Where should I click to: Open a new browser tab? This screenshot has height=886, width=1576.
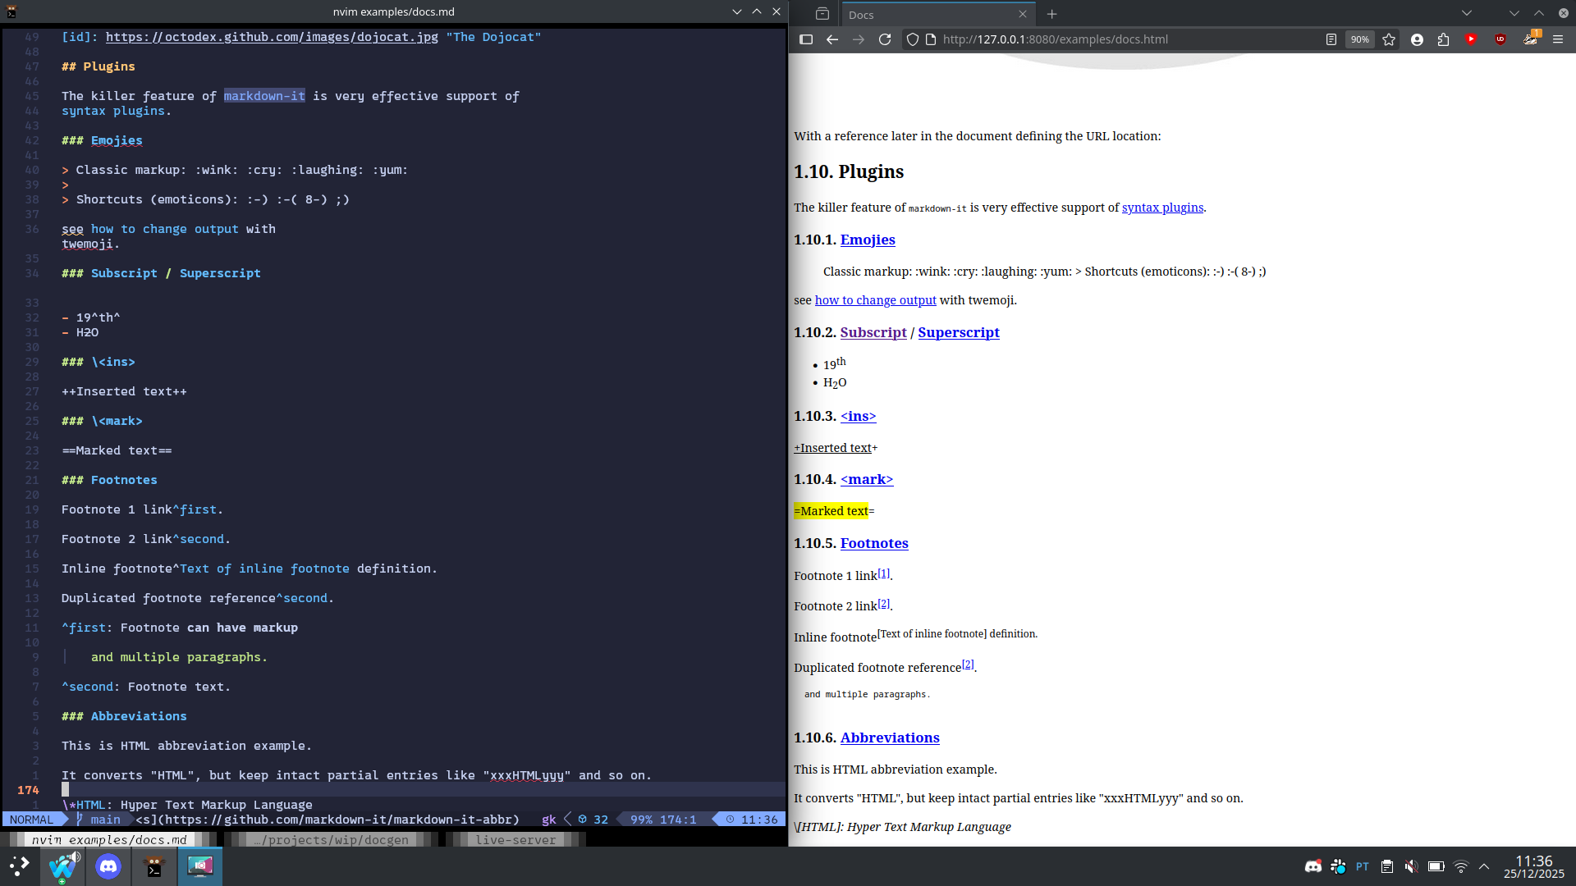click(x=1052, y=14)
